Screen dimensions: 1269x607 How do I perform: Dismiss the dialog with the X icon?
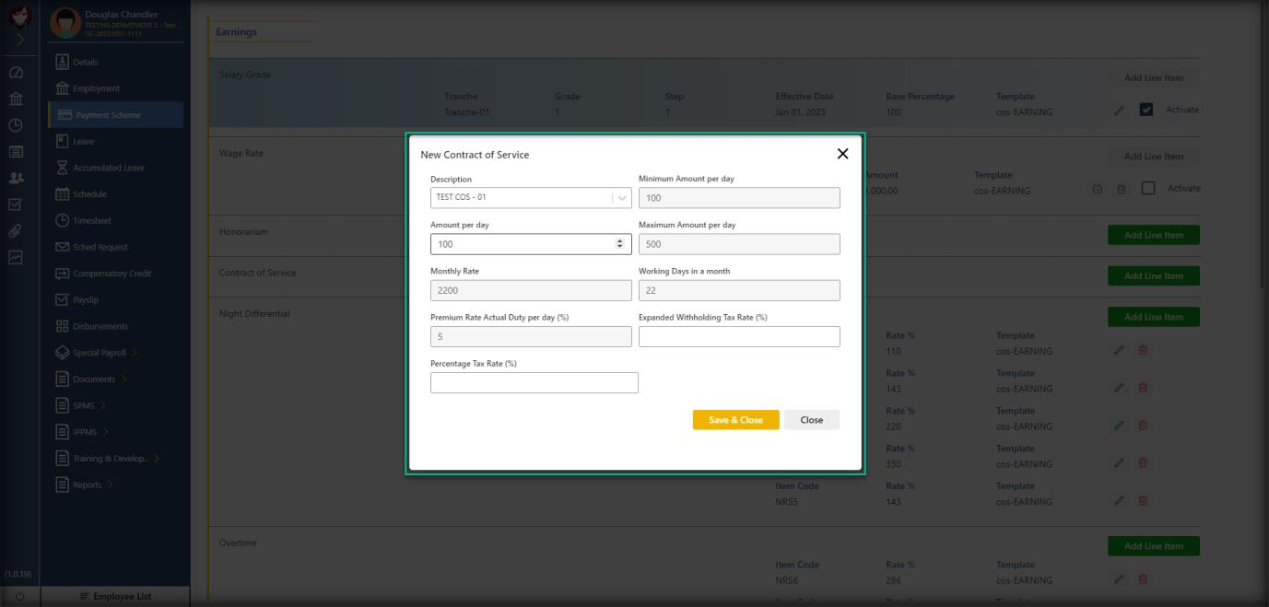point(842,154)
